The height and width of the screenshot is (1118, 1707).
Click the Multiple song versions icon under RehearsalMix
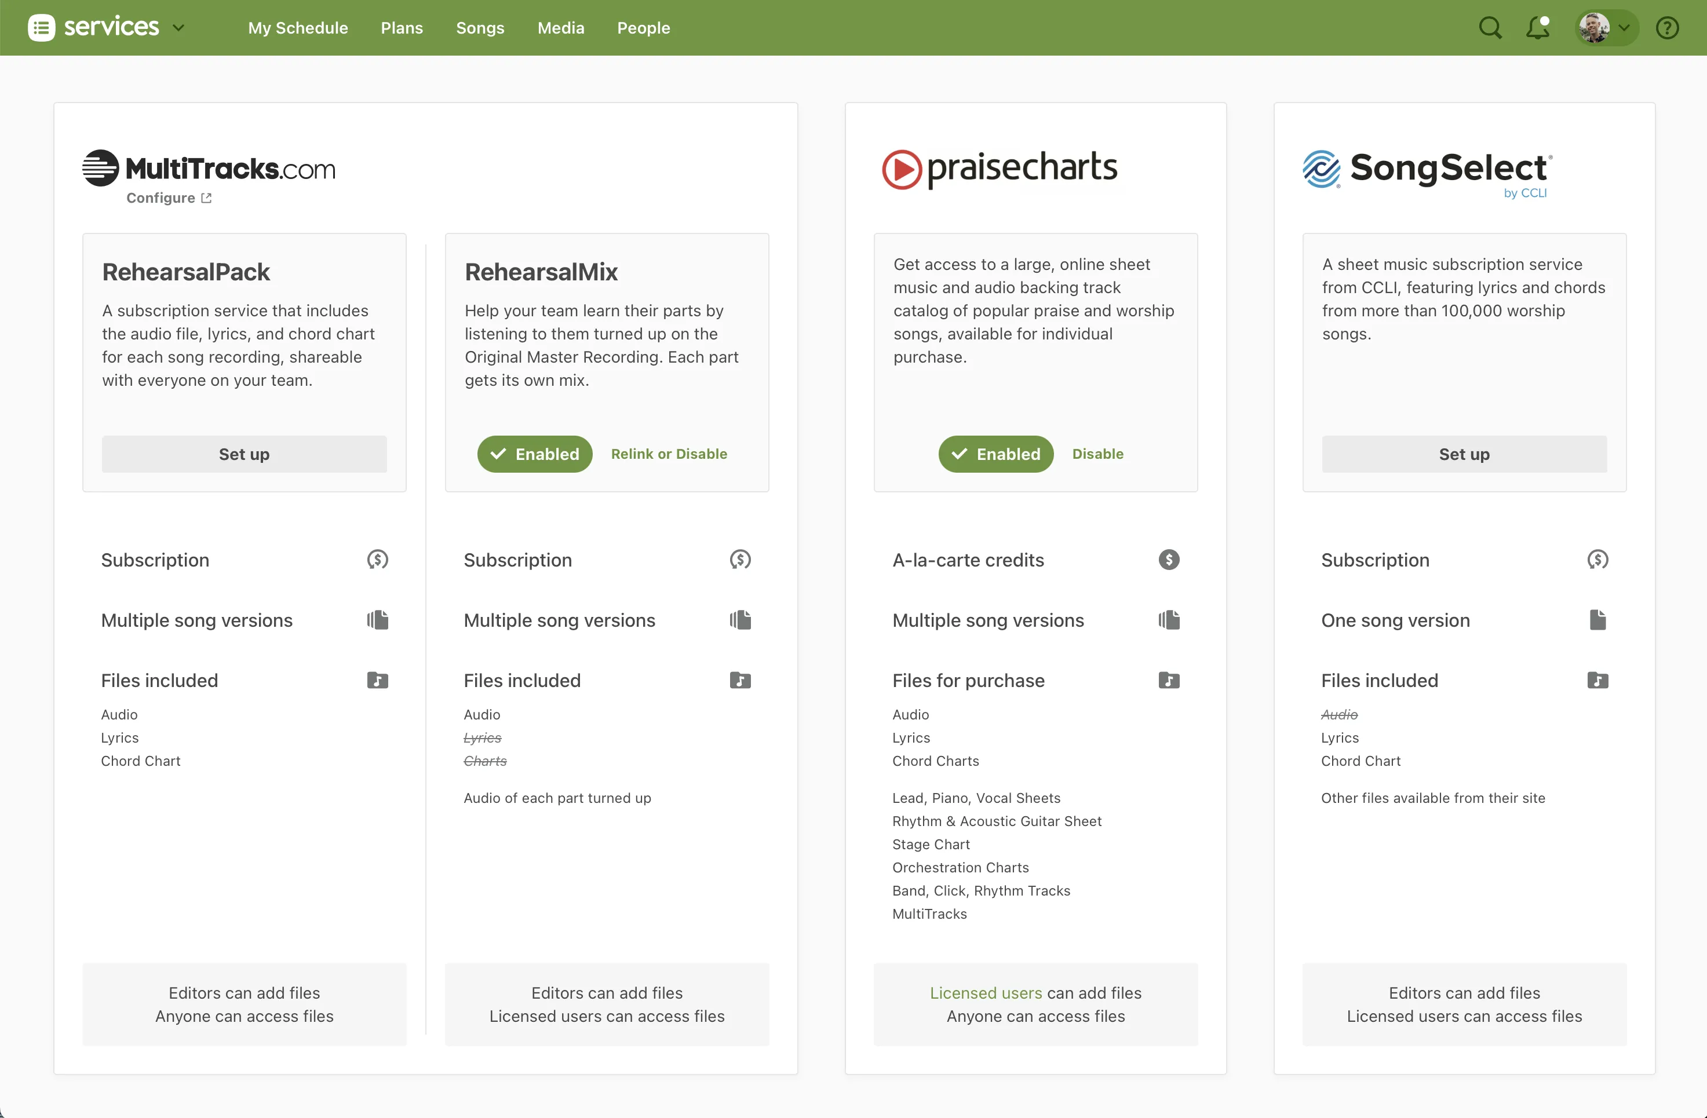pyautogui.click(x=741, y=620)
